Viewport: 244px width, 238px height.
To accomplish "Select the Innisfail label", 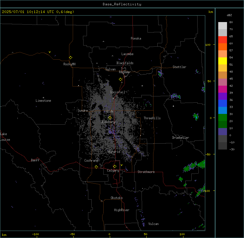I will pyautogui.click(x=117, y=92).
